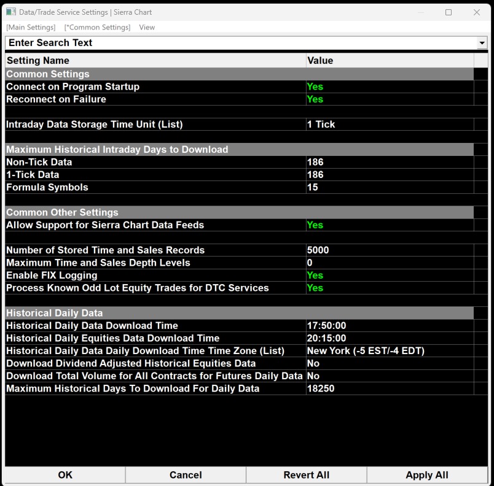Image resolution: width=494 pixels, height=486 pixels.
Task: Click the Apply All button
Action: pos(427,475)
